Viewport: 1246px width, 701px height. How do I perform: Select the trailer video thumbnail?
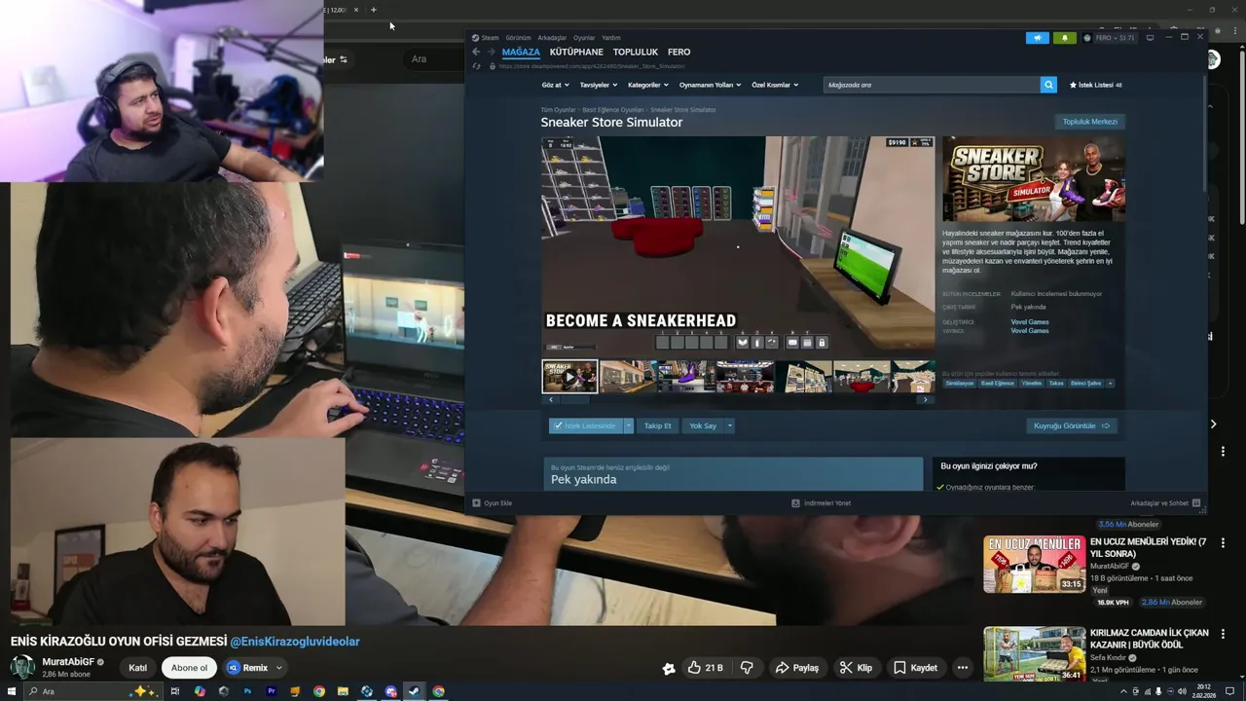(x=569, y=376)
